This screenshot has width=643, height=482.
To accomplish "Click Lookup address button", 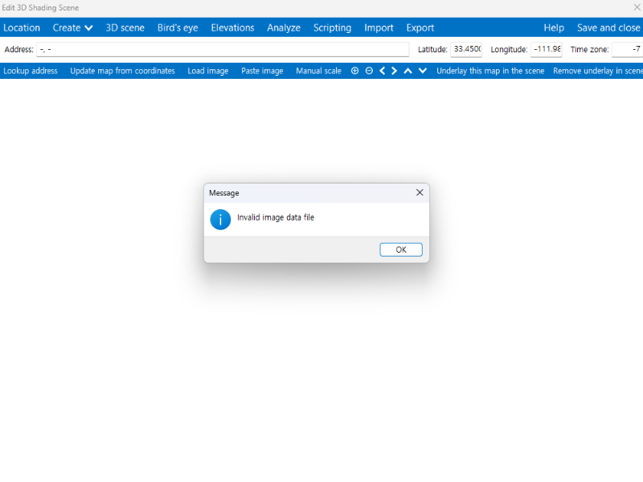I will pyautogui.click(x=31, y=71).
